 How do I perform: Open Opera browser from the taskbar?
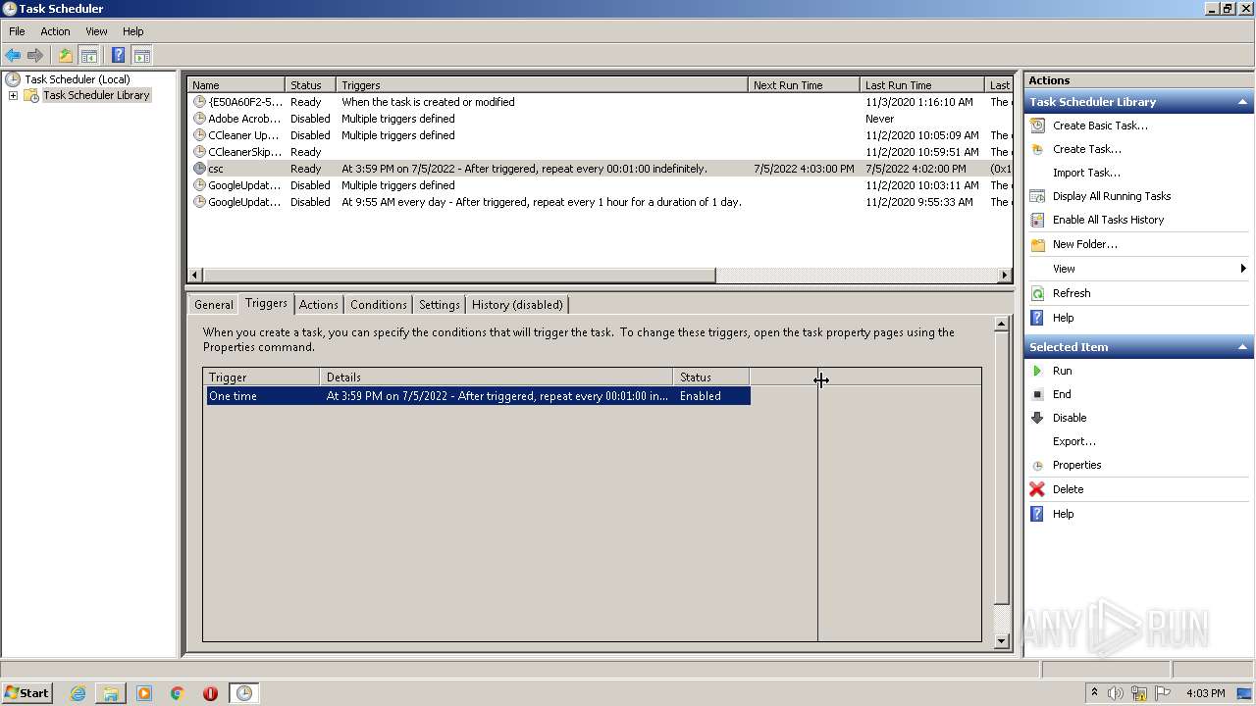[x=210, y=693]
